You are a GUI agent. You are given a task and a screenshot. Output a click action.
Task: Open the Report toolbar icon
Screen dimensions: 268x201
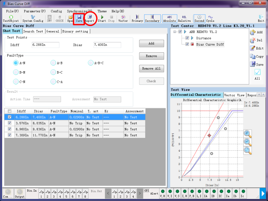coord(89,18)
